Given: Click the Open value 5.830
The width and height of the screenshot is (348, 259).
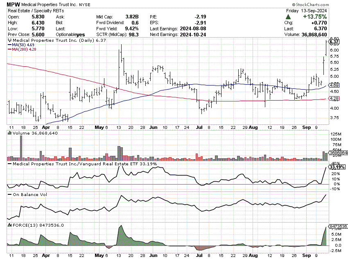Looking at the screenshot, I should [x=38, y=17].
